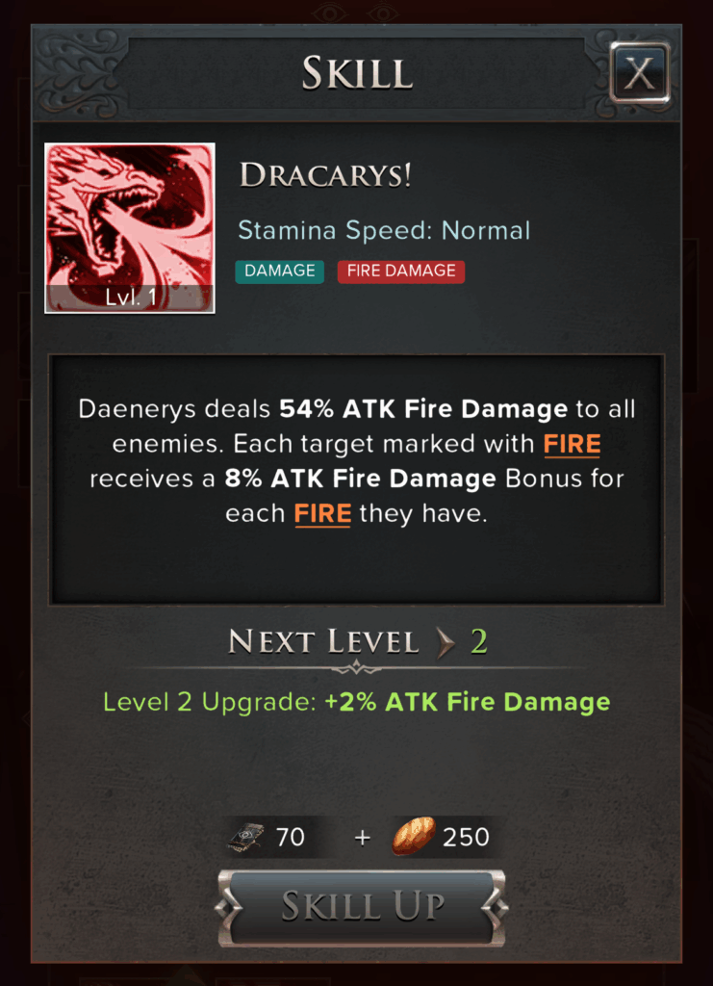Viewport: 713px width, 986px height.
Task: Click the Level 2 Upgrade bonus text
Action: point(356,702)
